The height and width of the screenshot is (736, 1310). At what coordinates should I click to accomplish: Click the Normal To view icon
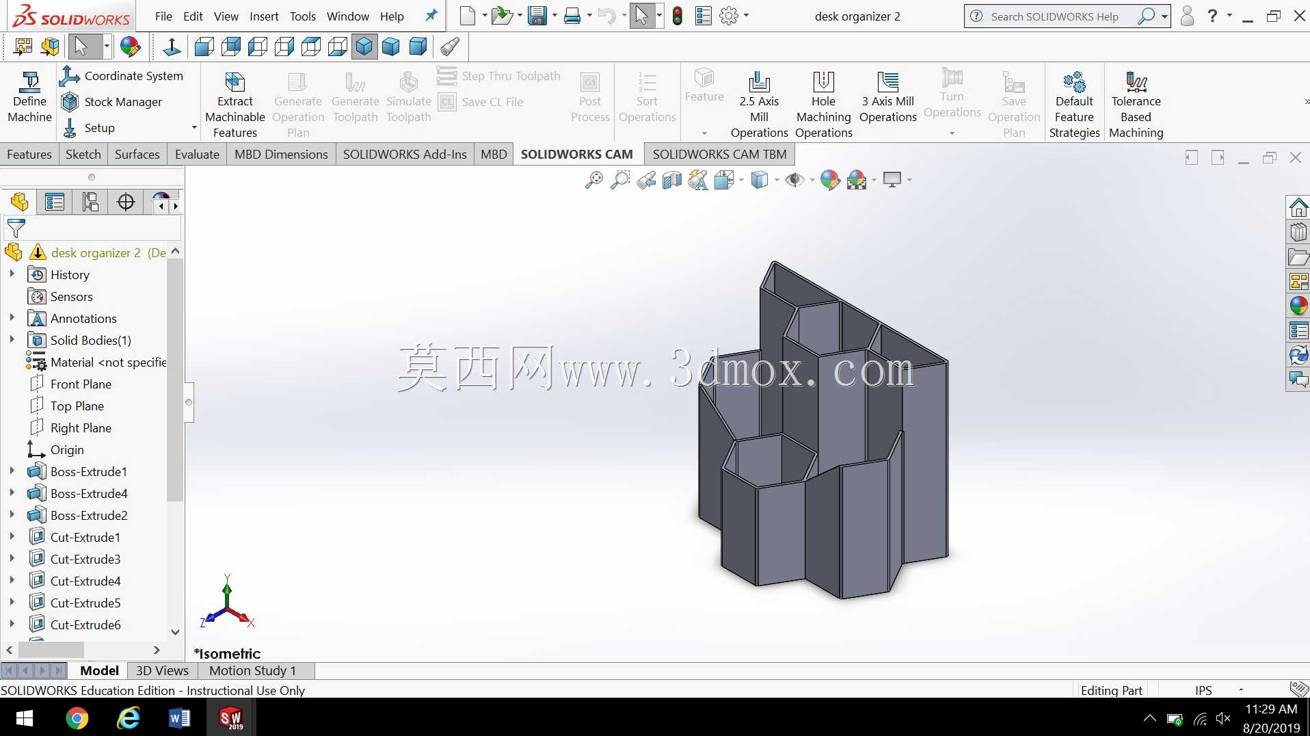point(172,47)
